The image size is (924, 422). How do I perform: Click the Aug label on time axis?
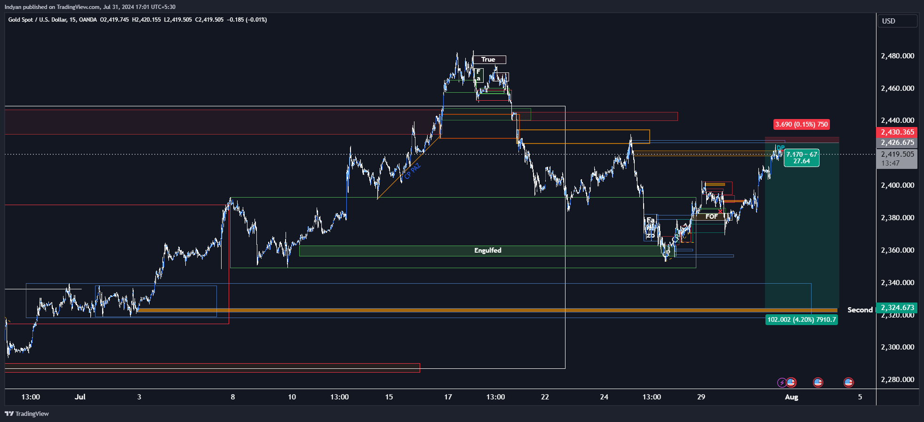[791, 397]
